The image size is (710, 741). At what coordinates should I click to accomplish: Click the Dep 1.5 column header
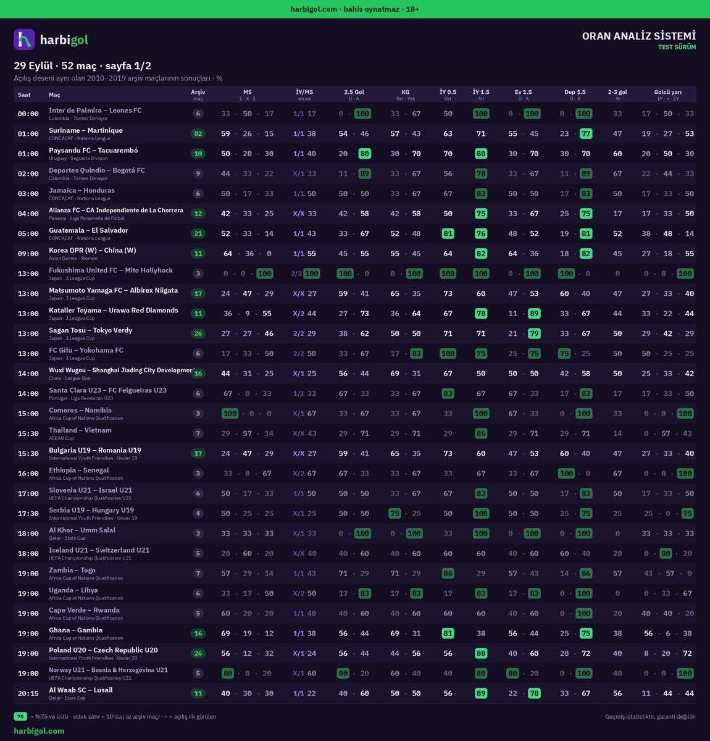click(x=575, y=94)
